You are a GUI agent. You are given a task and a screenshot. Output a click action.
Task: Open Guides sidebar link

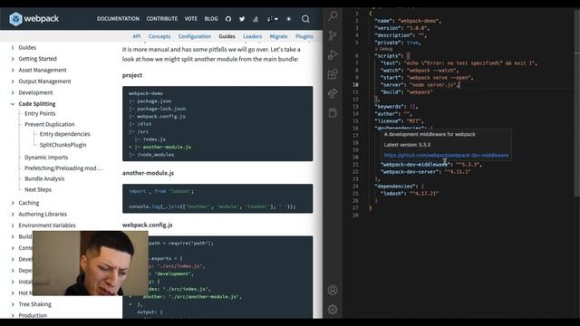tap(27, 47)
